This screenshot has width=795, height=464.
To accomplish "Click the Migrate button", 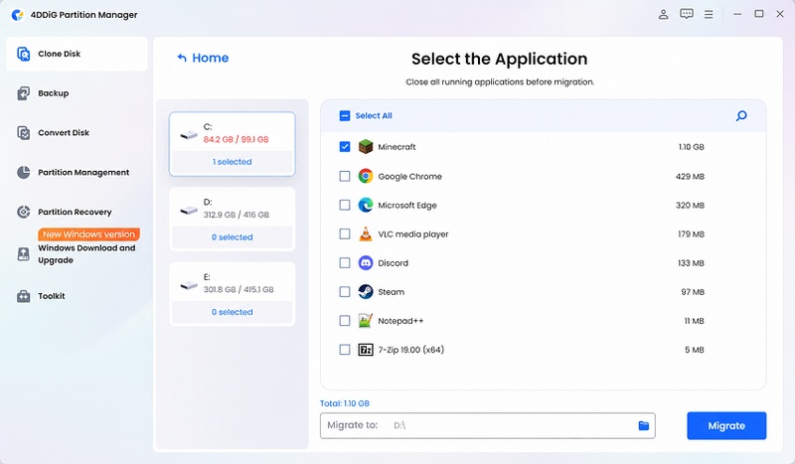I will (x=726, y=426).
